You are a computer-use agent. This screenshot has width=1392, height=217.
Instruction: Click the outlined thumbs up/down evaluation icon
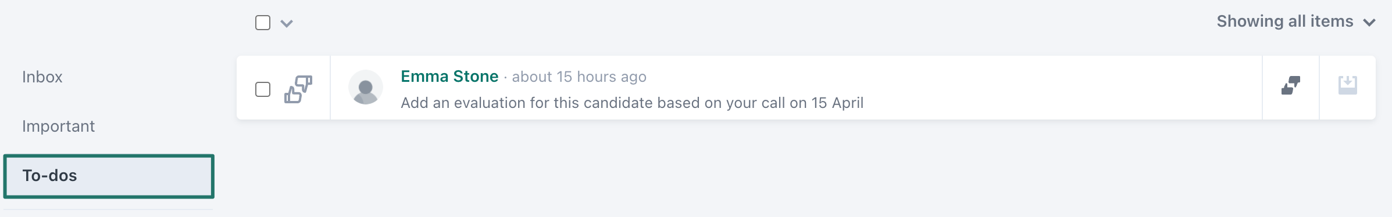pos(298,89)
